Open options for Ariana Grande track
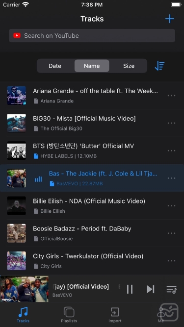 tap(171, 96)
